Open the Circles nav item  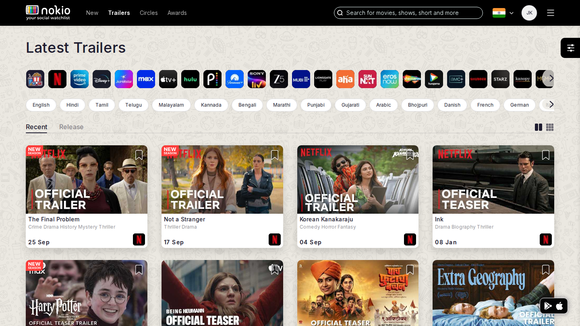(149, 13)
